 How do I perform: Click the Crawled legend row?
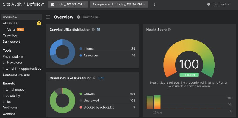107,94
